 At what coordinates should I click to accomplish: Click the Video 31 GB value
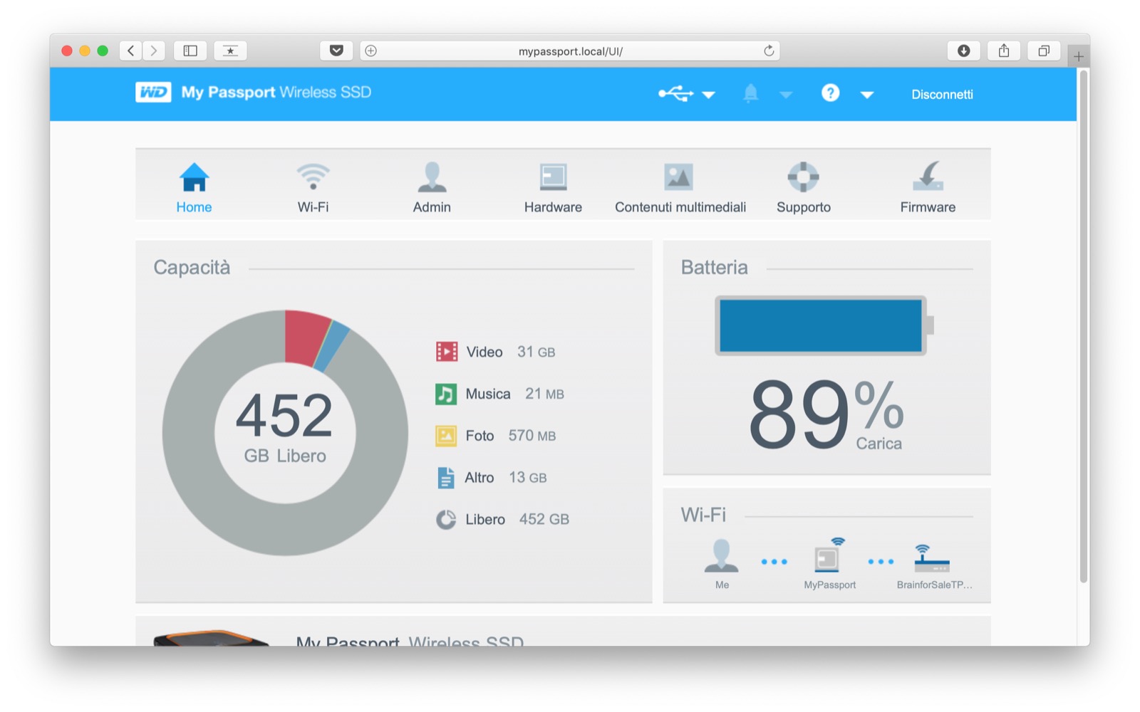click(x=536, y=352)
